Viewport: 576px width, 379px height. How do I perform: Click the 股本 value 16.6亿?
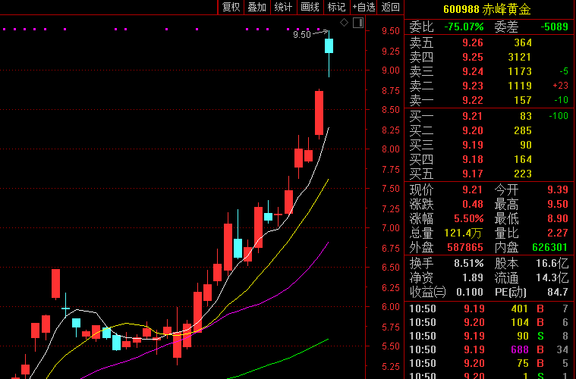pos(552,263)
